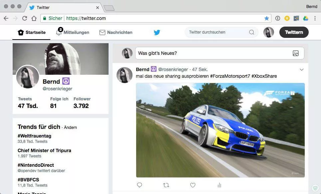Open the browser three-dot menu
This screenshot has width=321, height=194.
315,18
